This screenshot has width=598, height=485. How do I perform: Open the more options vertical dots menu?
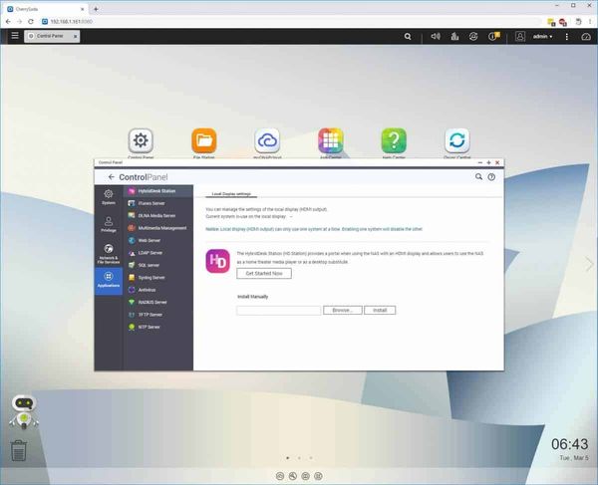567,37
